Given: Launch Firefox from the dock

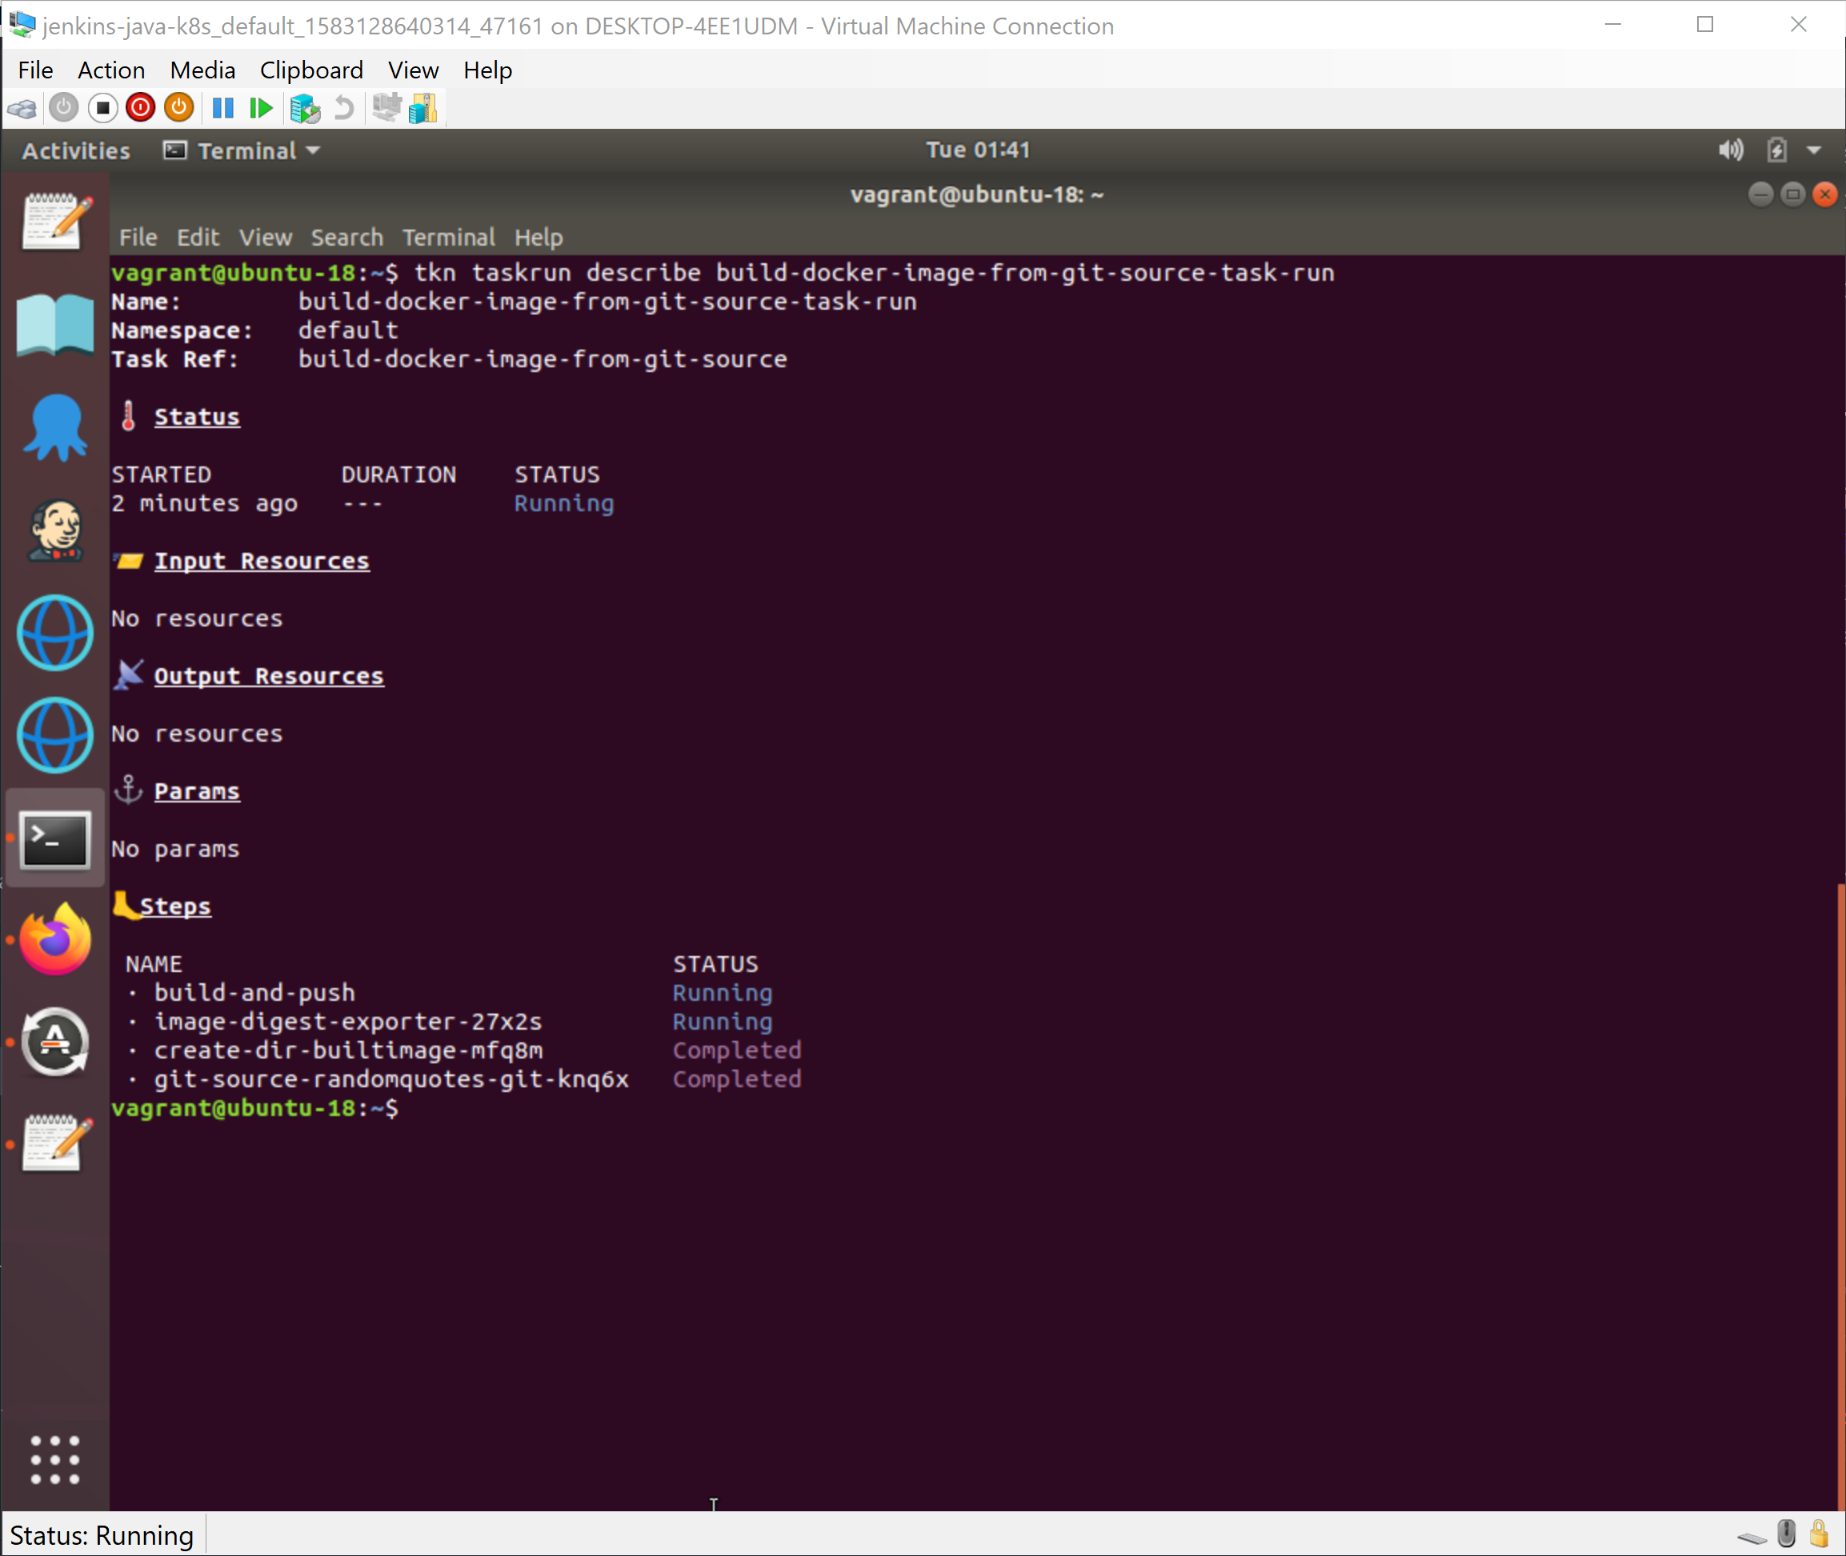Looking at the screenshot, I should [x=54, y=939].
